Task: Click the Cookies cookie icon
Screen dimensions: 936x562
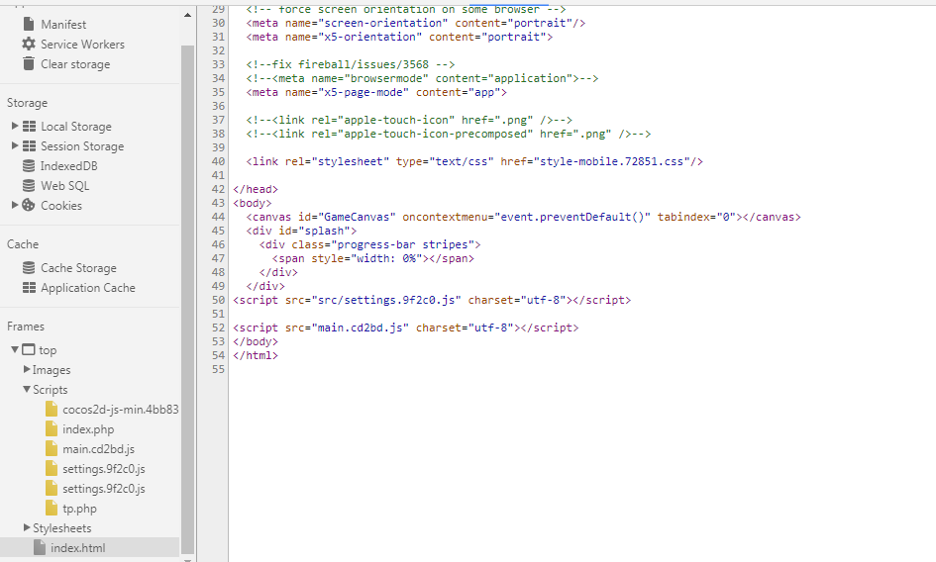Action: (x=28, y=205)
